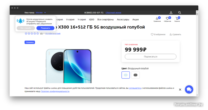The image size is (208, 110).
Task: Select the airy blue color swatch
Action: click(x=126, y=75)
